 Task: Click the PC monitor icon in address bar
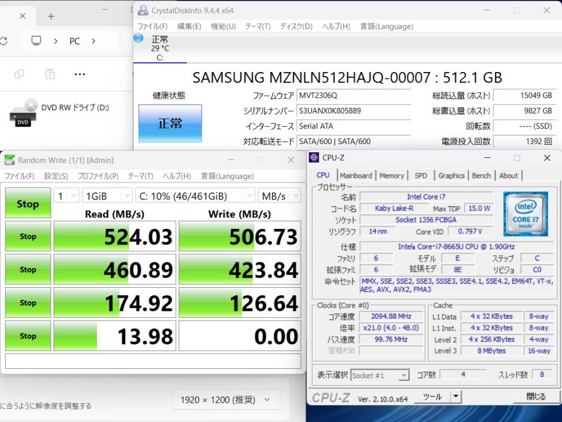coord(36,41)
